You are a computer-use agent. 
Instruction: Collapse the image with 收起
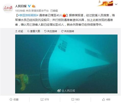pos(19,31)
